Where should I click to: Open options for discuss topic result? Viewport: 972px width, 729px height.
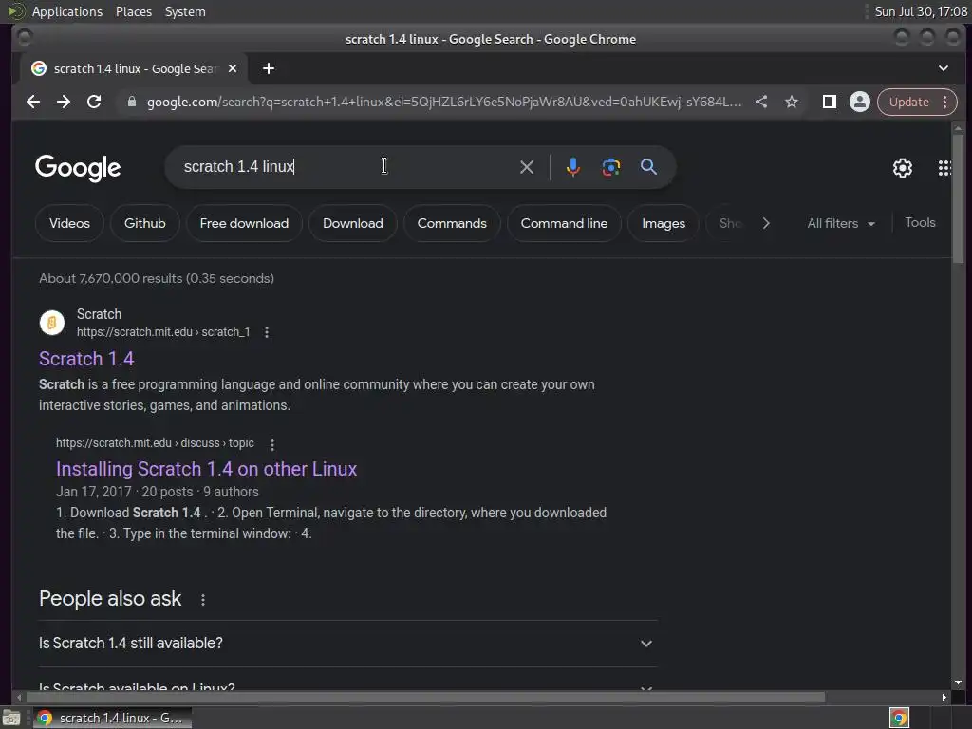pos(272,444)
